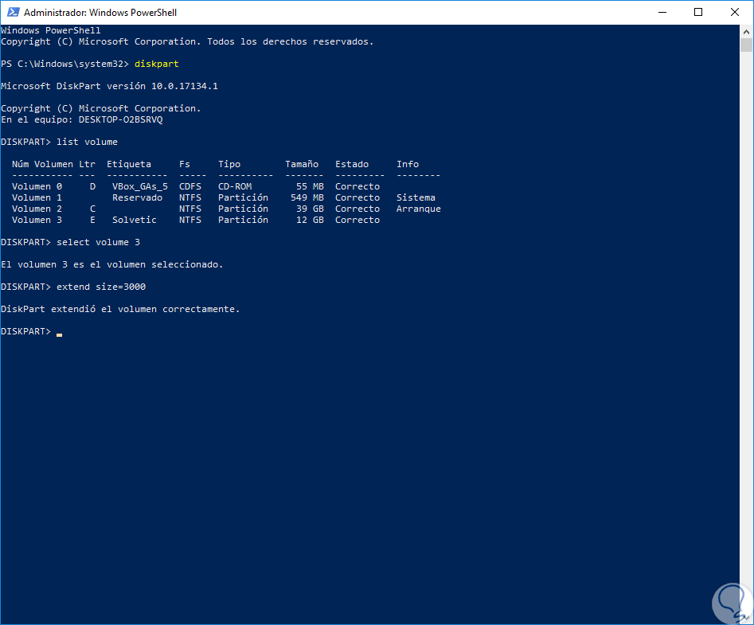Click the '39 GB' size value
Viewport: 754px width, 625px height.
[311, 209]
